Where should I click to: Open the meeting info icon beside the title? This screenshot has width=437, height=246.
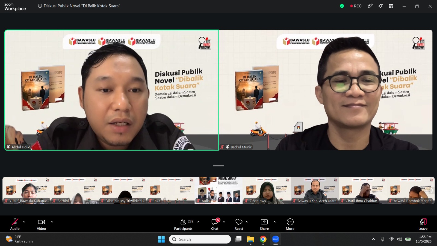click(x=40, y=6)
